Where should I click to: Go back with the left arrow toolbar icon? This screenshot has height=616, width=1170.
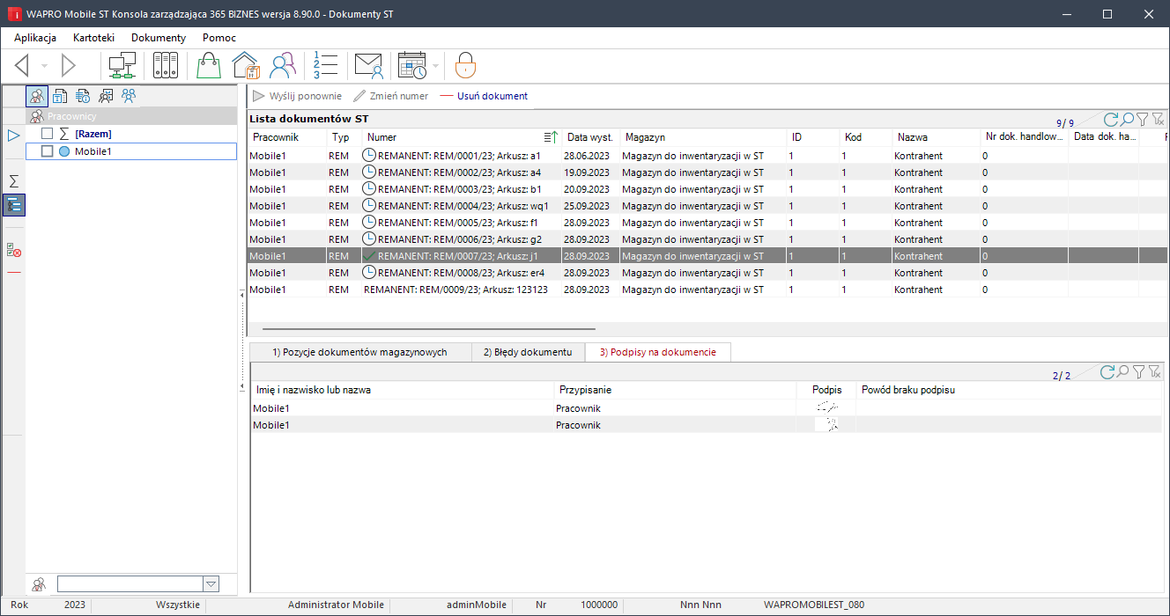[x=22, y=66]
